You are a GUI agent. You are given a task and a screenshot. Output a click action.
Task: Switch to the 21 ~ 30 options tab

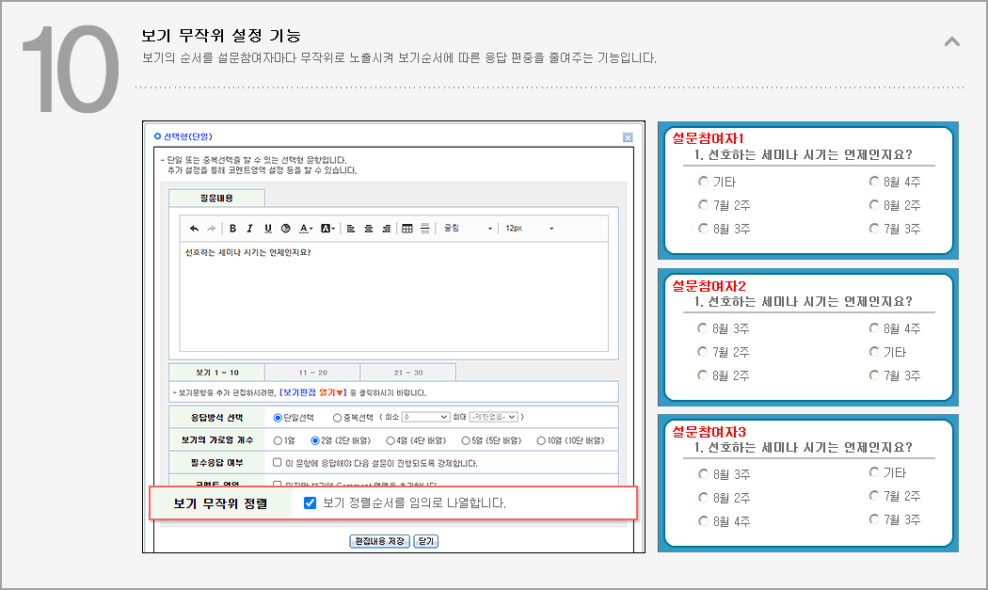[x=407, y=373]
